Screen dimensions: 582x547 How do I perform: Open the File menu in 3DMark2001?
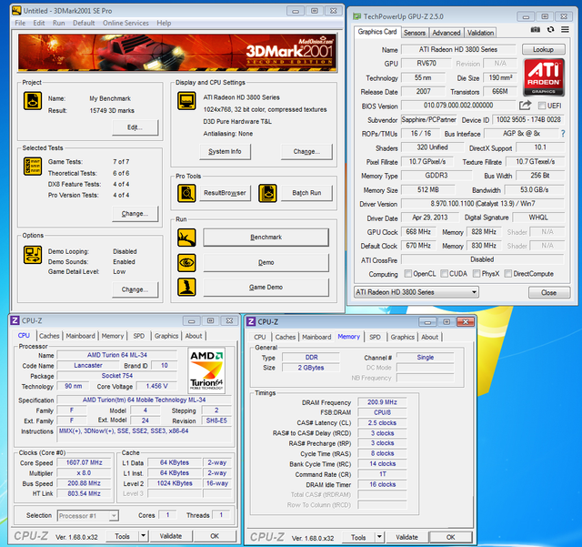(x=20, y=23)
